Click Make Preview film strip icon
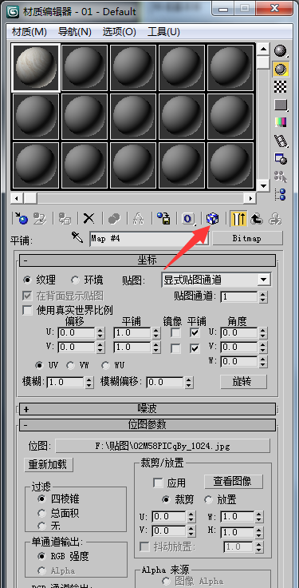 coord(281,141)
